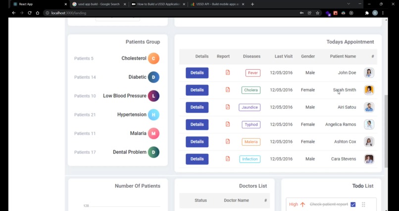Click the Cholesterol group C badge

[153, 58]
